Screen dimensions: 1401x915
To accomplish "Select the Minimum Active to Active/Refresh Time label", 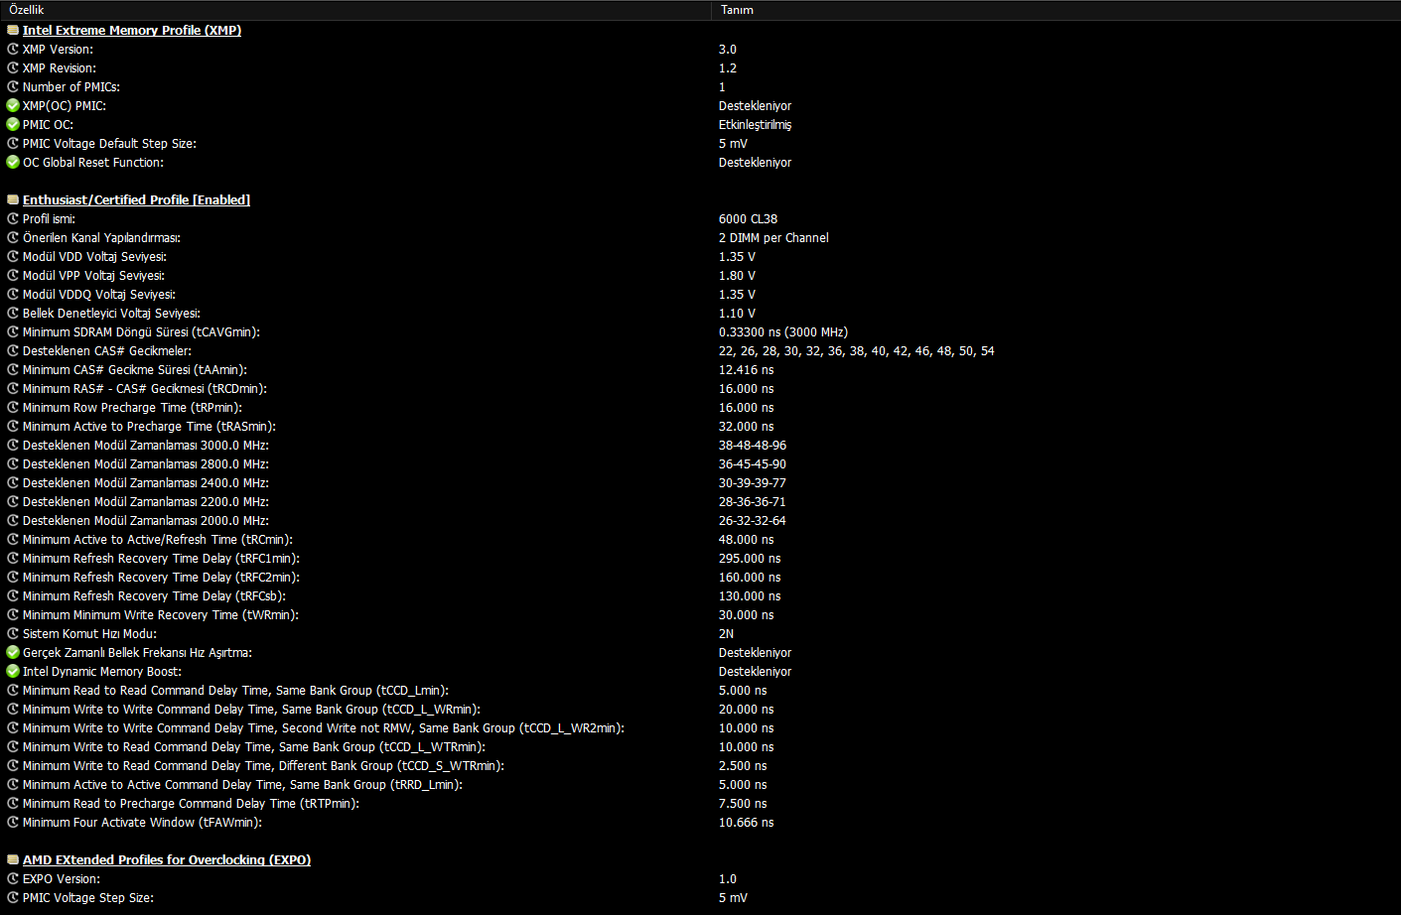I will (x=158, y=540).
